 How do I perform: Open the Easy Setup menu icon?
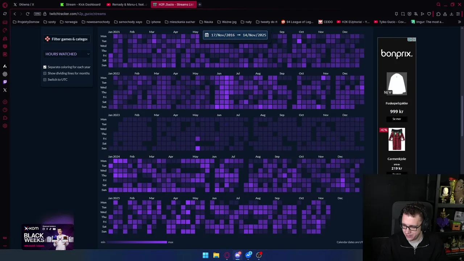tap(458, 14)
